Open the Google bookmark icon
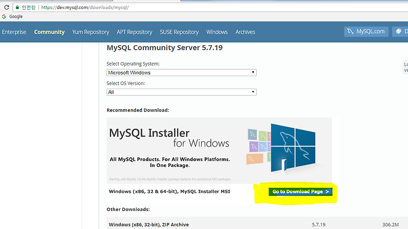Viewport: 408px width, 229px height. pyautogui.click(x=4, y=16)
